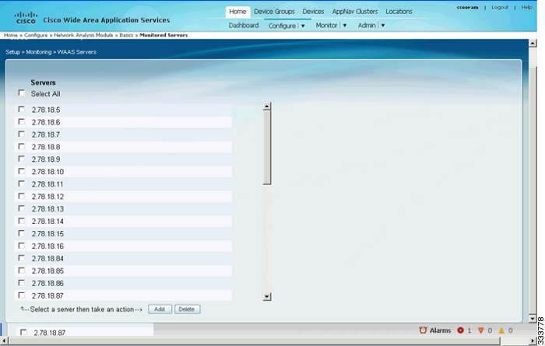Click Network Analysis Module breadcrumb
The image size is (545, 346).
[x=83, y=35]
